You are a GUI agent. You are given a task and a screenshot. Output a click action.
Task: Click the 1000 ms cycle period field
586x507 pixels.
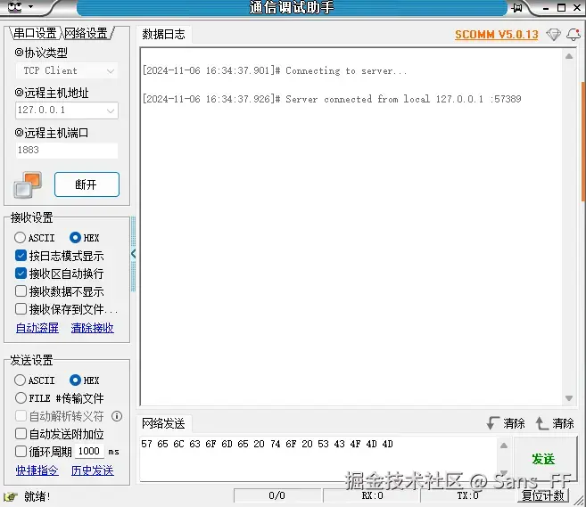pos(89,452)
